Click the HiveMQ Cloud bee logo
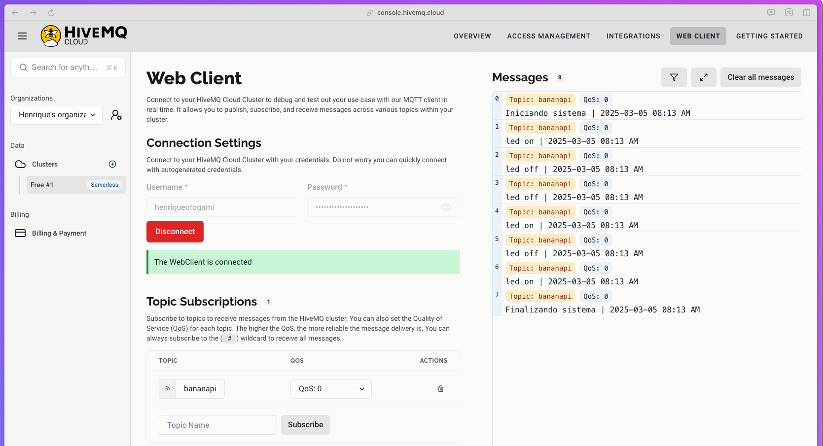 tap(51, 36)
